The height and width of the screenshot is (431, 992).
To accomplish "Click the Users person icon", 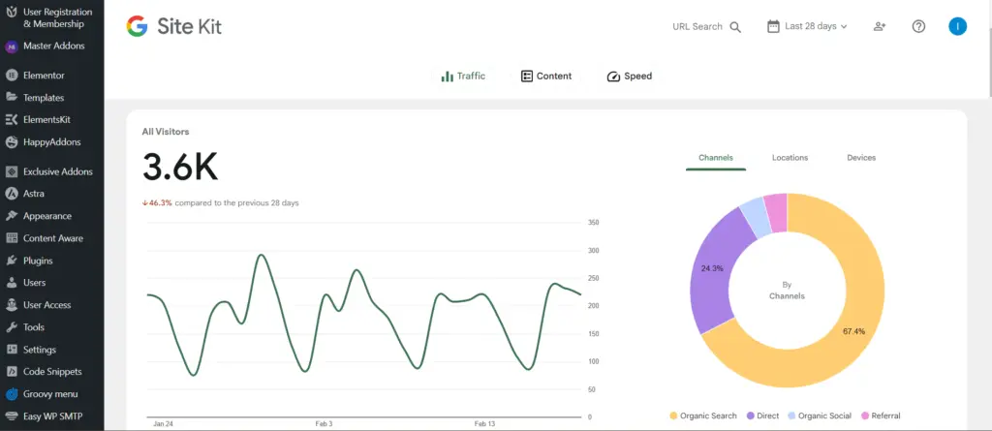I will click(12, 283).
